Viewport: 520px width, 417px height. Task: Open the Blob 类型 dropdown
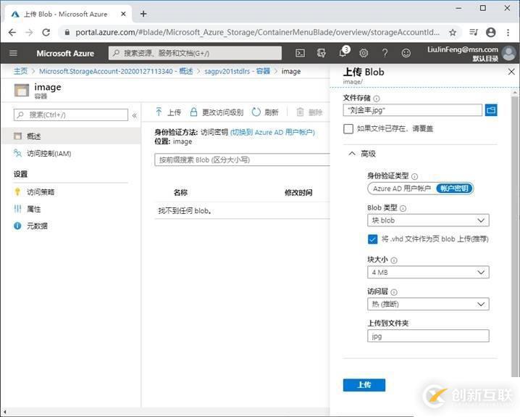(427, 220)
